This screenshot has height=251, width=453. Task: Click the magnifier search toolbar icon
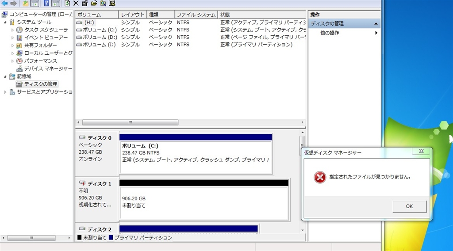click(103, 3)
